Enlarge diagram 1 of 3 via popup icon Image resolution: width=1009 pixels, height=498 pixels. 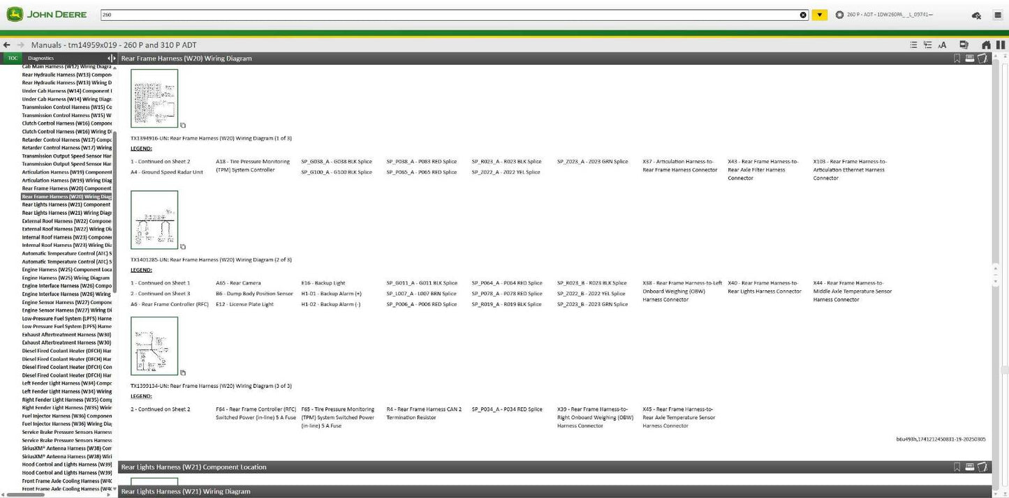coord(183,126)
